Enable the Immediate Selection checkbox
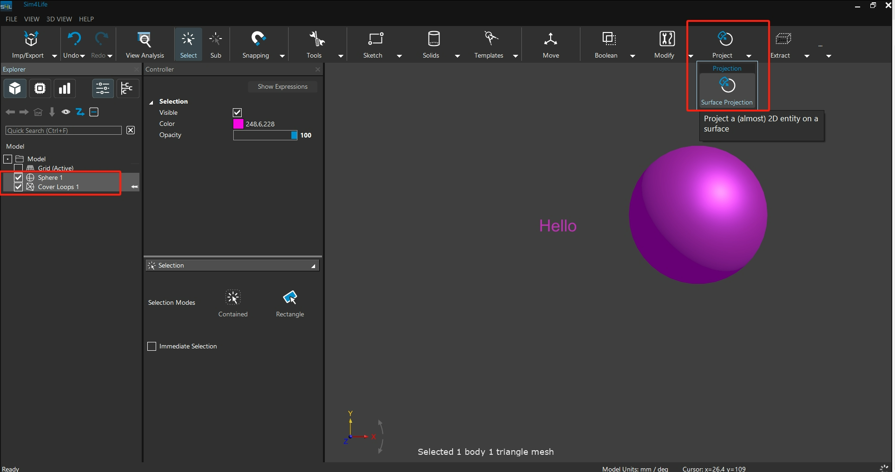Image resolution: width=895 pixels, height=472 pixels. 151,347
